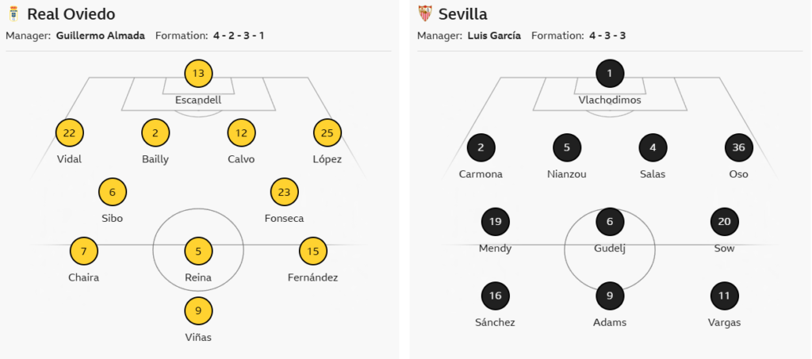This screenshot has width=812, height=359.
Task: Open the Real Oviedo team heading
Action: click(x=71, y=14)
